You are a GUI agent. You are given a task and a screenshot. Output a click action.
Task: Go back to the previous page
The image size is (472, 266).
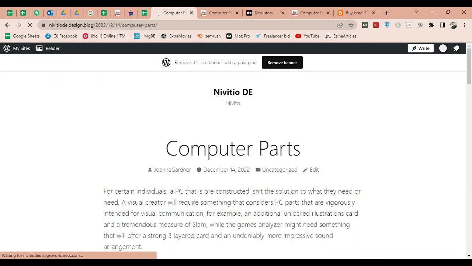pos(8,25)
